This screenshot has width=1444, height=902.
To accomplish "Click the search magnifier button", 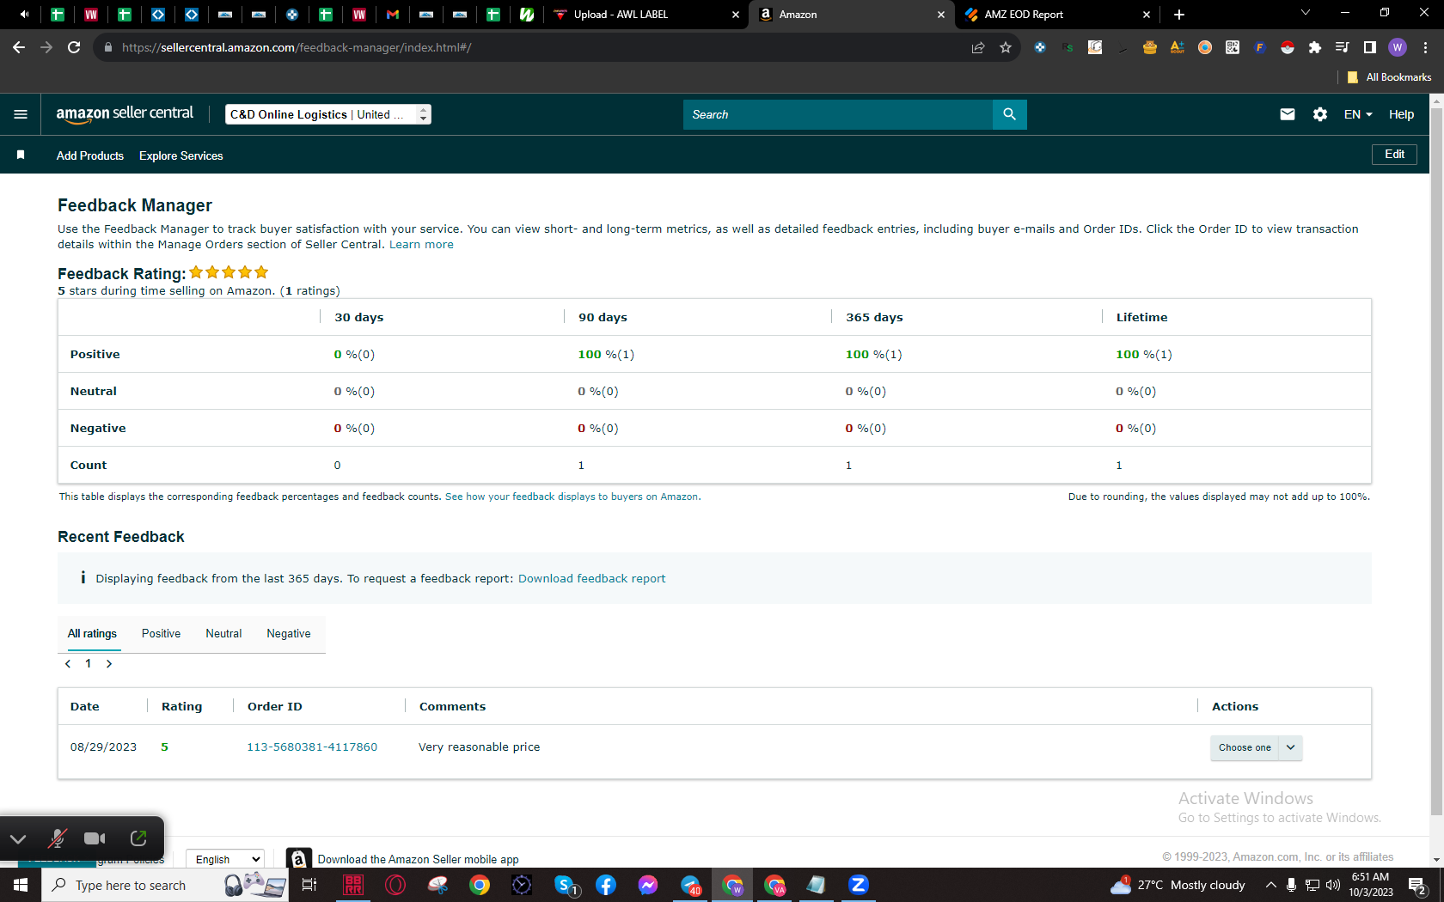I will 1009,114.
